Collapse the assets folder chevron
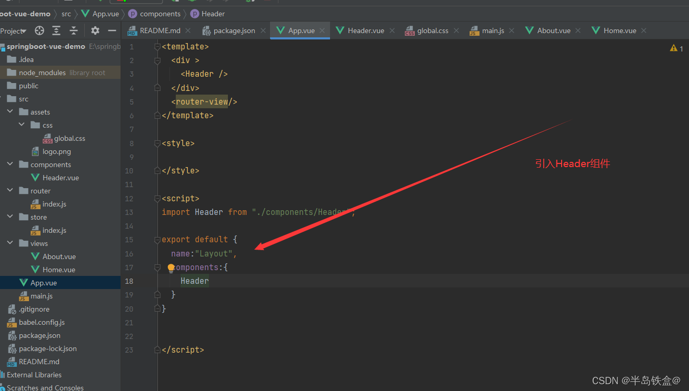689x391 pixels. pyautogui.click(x=10, y=112)
